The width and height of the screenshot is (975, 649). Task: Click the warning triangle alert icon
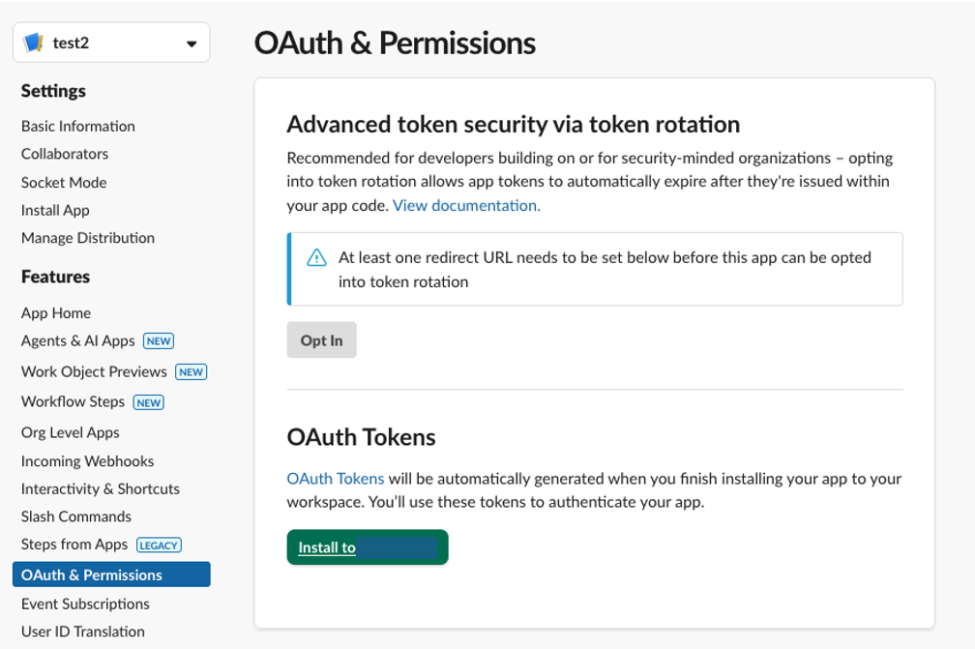[x=316, y=258]
